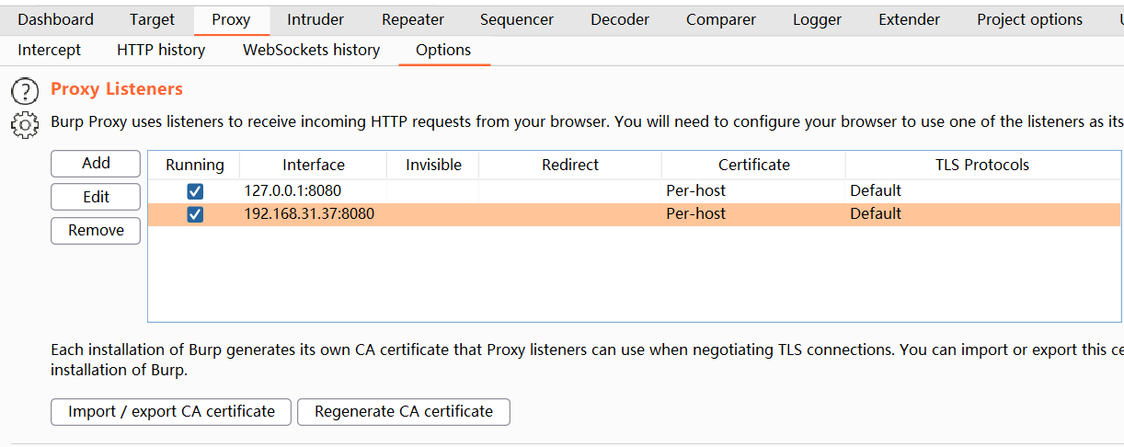The image size is (1124, 447).
Task: Click the Proxy Listeners heading
Action: 117,89
